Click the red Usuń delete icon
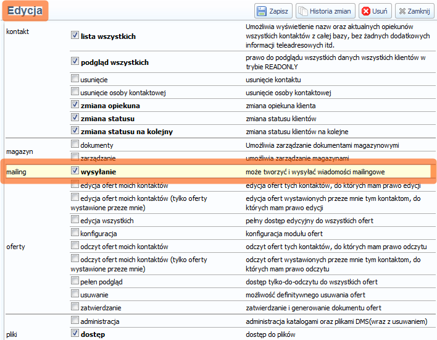Viewport: 437px width, 340px height. (366, 11)
